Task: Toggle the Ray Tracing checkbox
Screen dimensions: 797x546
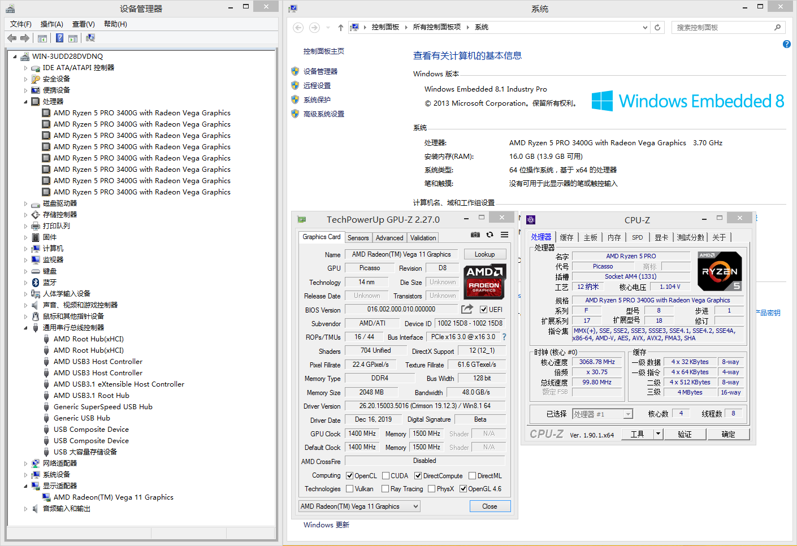Action: [385, 488]
